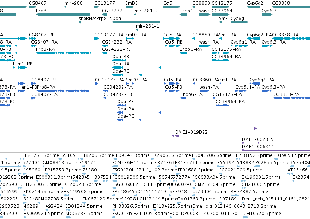Select the Oda-RB transcript label
The height and width of the screenshot is (219, 310).
point(121,57)
